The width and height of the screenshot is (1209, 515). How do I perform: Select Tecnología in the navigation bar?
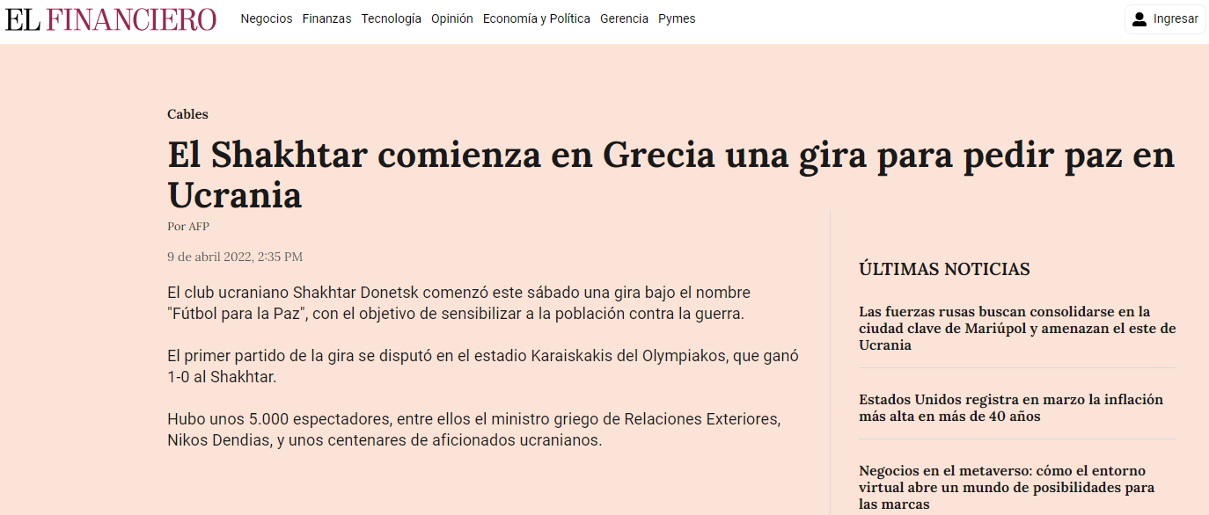pos(391,18)
